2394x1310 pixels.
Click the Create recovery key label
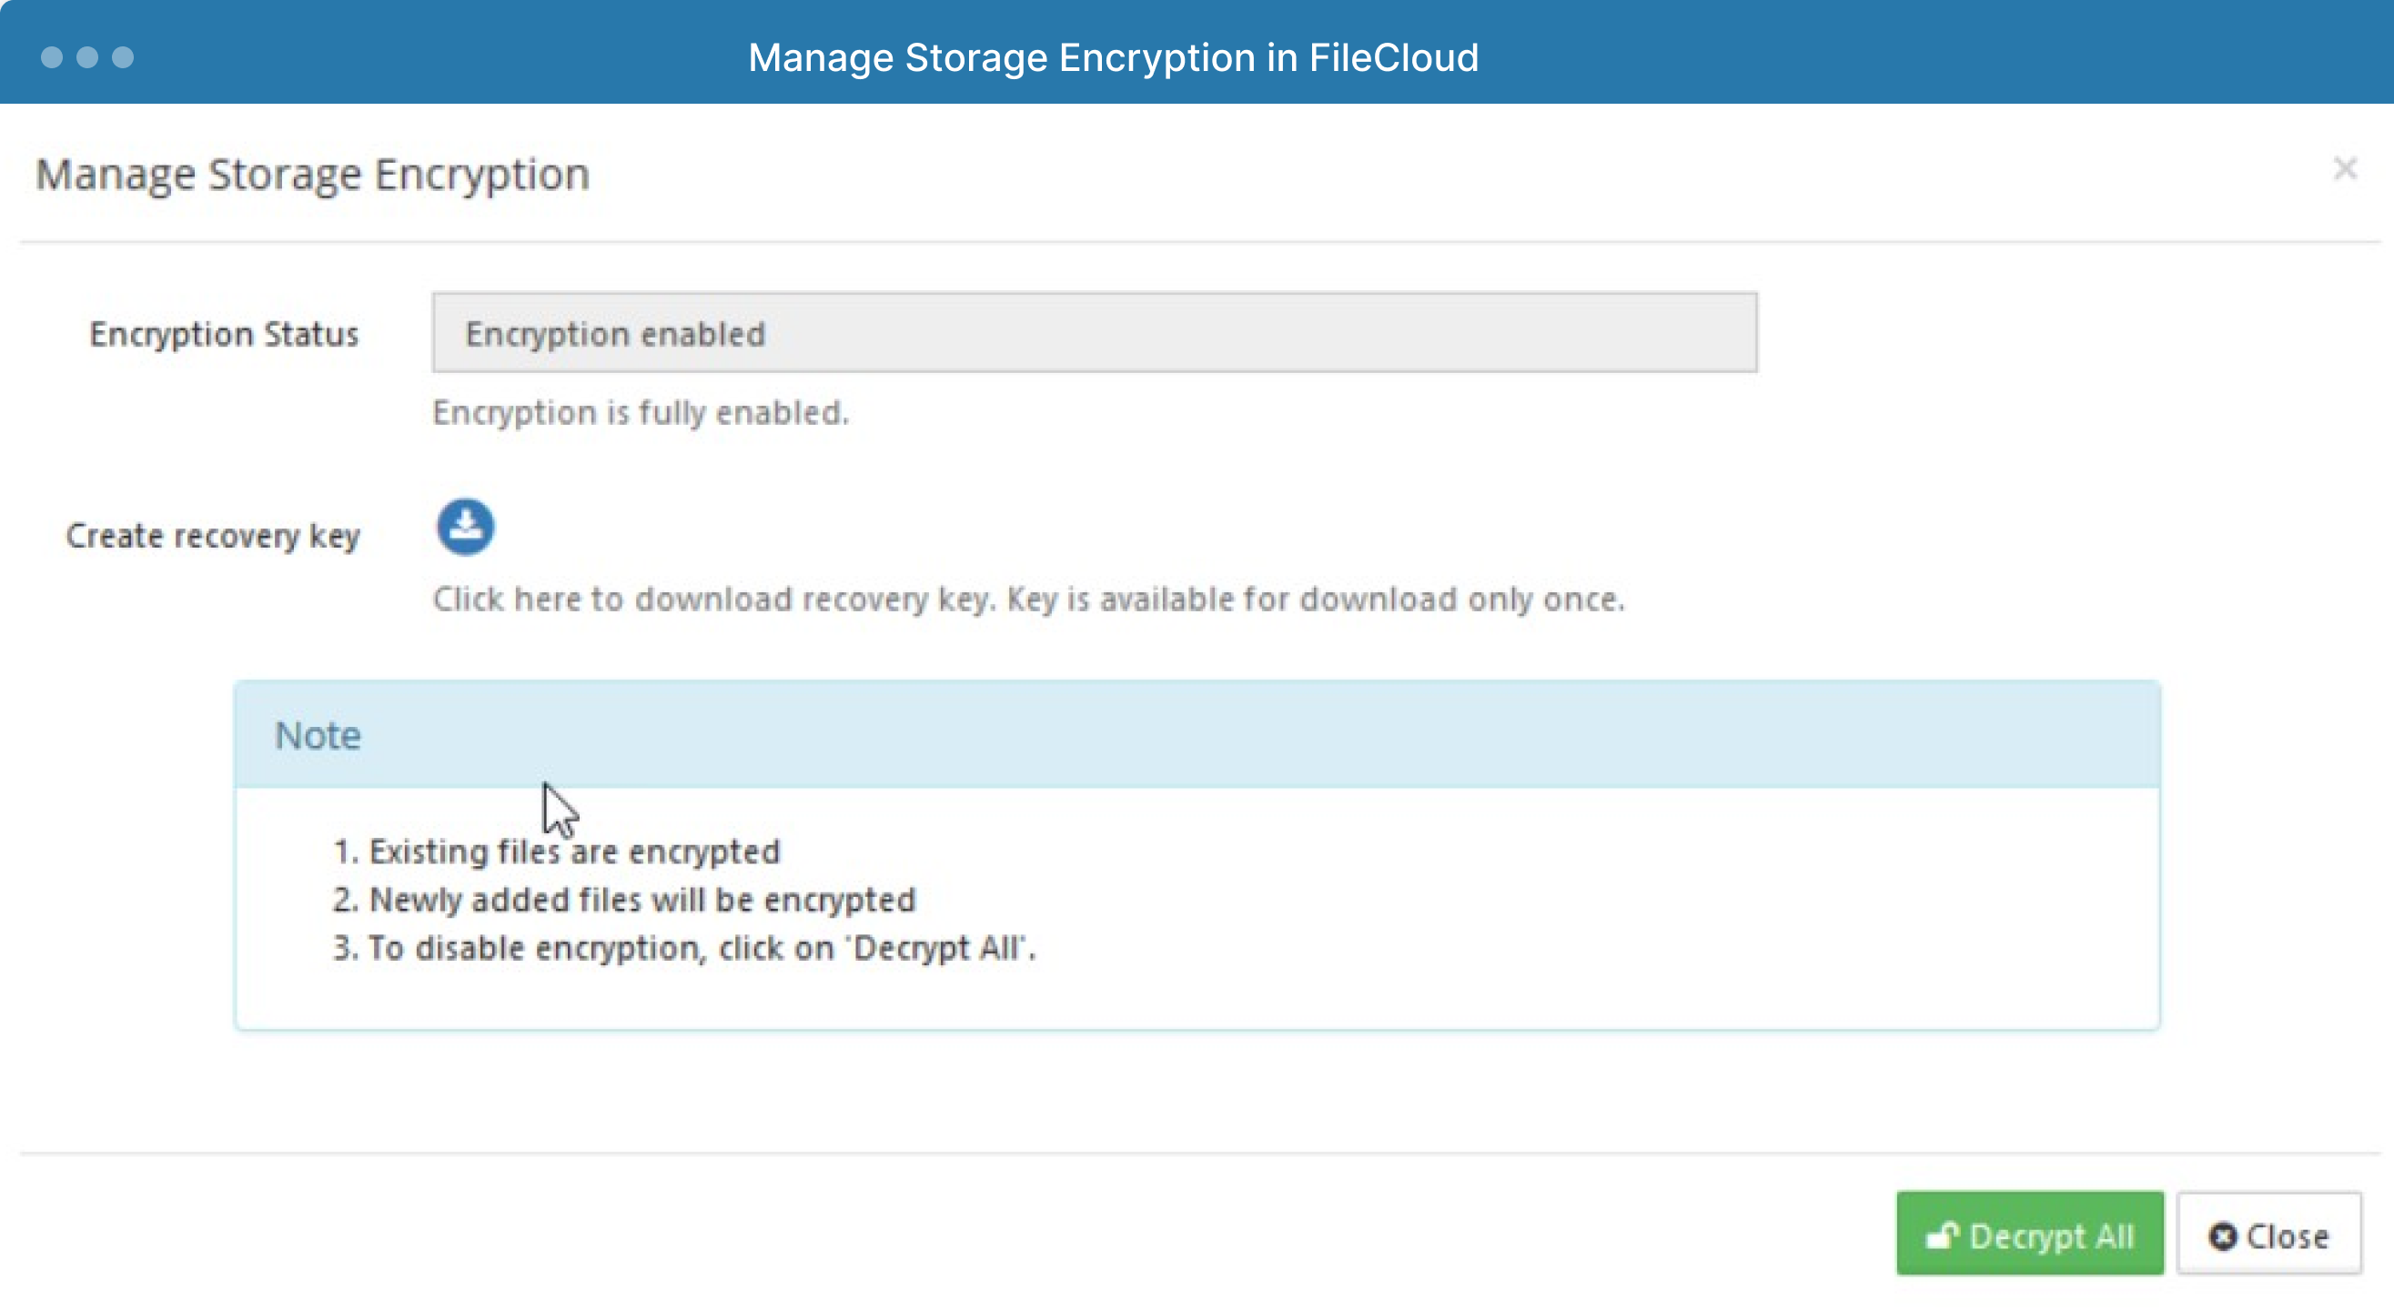click(x=213, y=536)
